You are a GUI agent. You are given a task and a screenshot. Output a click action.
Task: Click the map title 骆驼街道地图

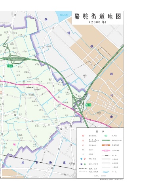coord(98,16)
